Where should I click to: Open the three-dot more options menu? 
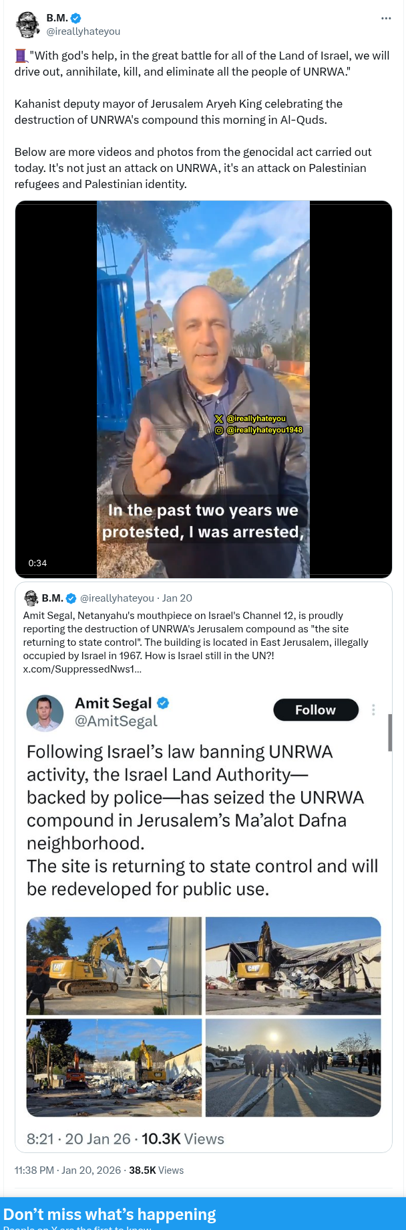386,19
